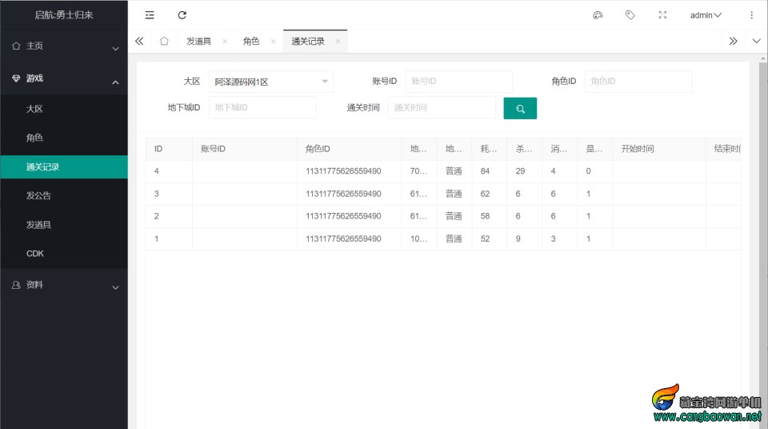This screenshot has width=768, height=429.
Task: Close the 通关记录 tab
Action: [x=338, y=42]
